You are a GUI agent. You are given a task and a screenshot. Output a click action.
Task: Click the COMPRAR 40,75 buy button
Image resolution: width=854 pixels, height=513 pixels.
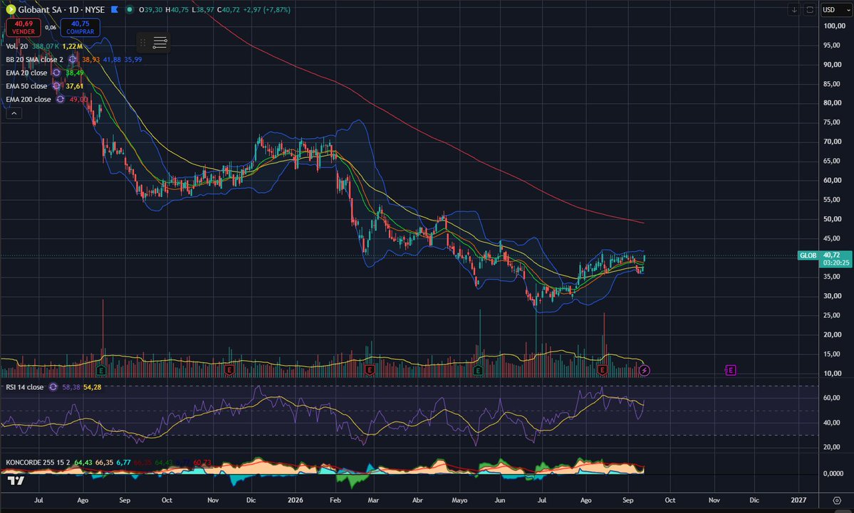point(80,27)
